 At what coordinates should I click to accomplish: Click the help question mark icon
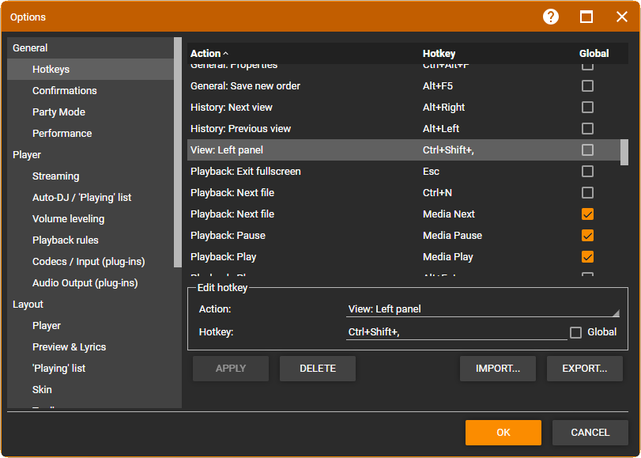(551, 17)
